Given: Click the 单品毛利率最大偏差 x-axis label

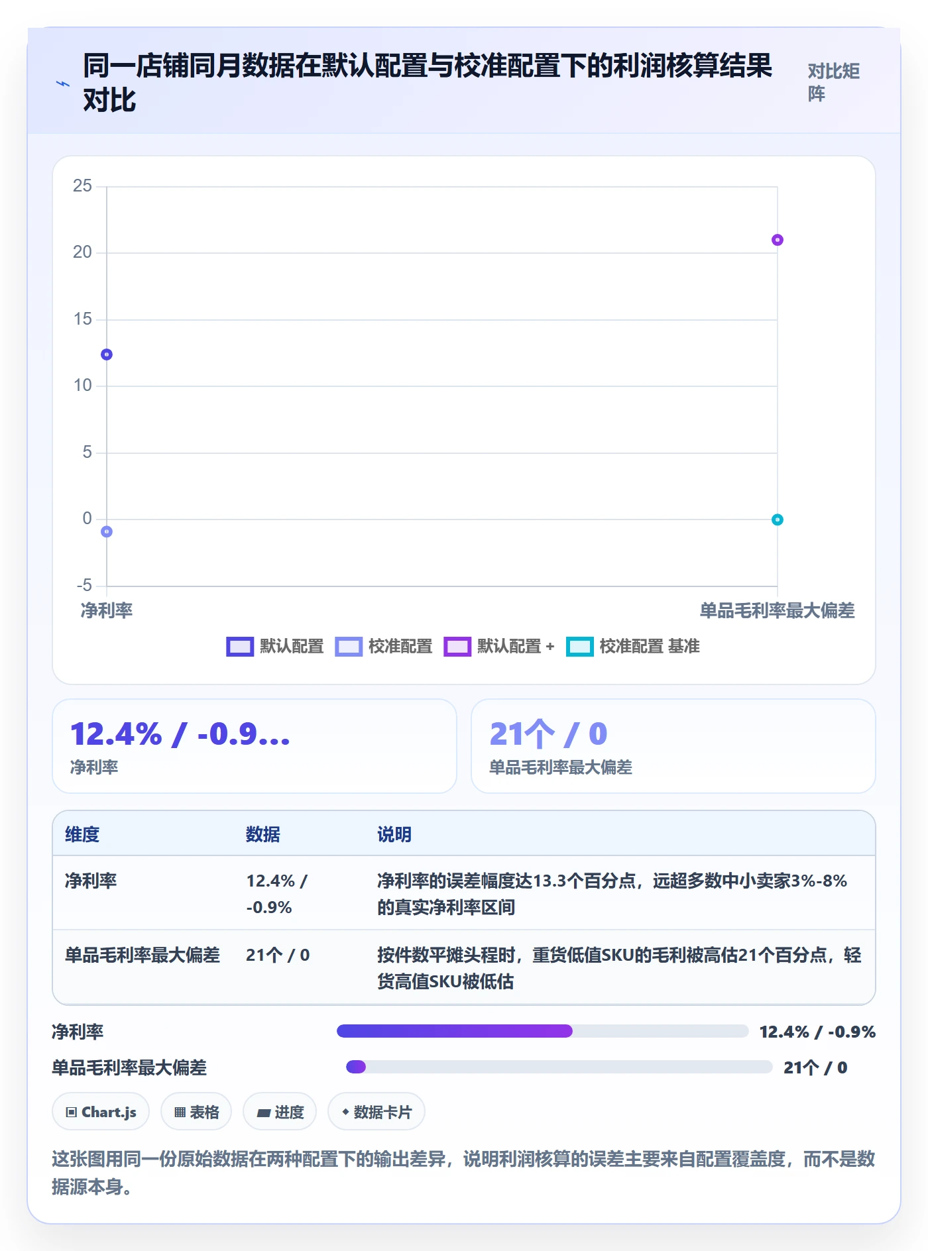Looking at the screenshot, I should click(778, 610).
